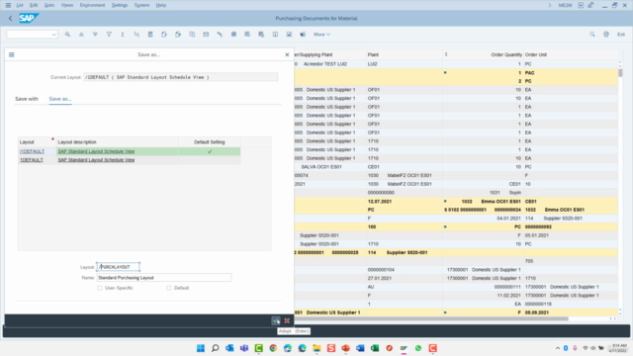Click the green Adopt checkmark icon
Viewport: 633px width, 356px height.
click(275, 320)
